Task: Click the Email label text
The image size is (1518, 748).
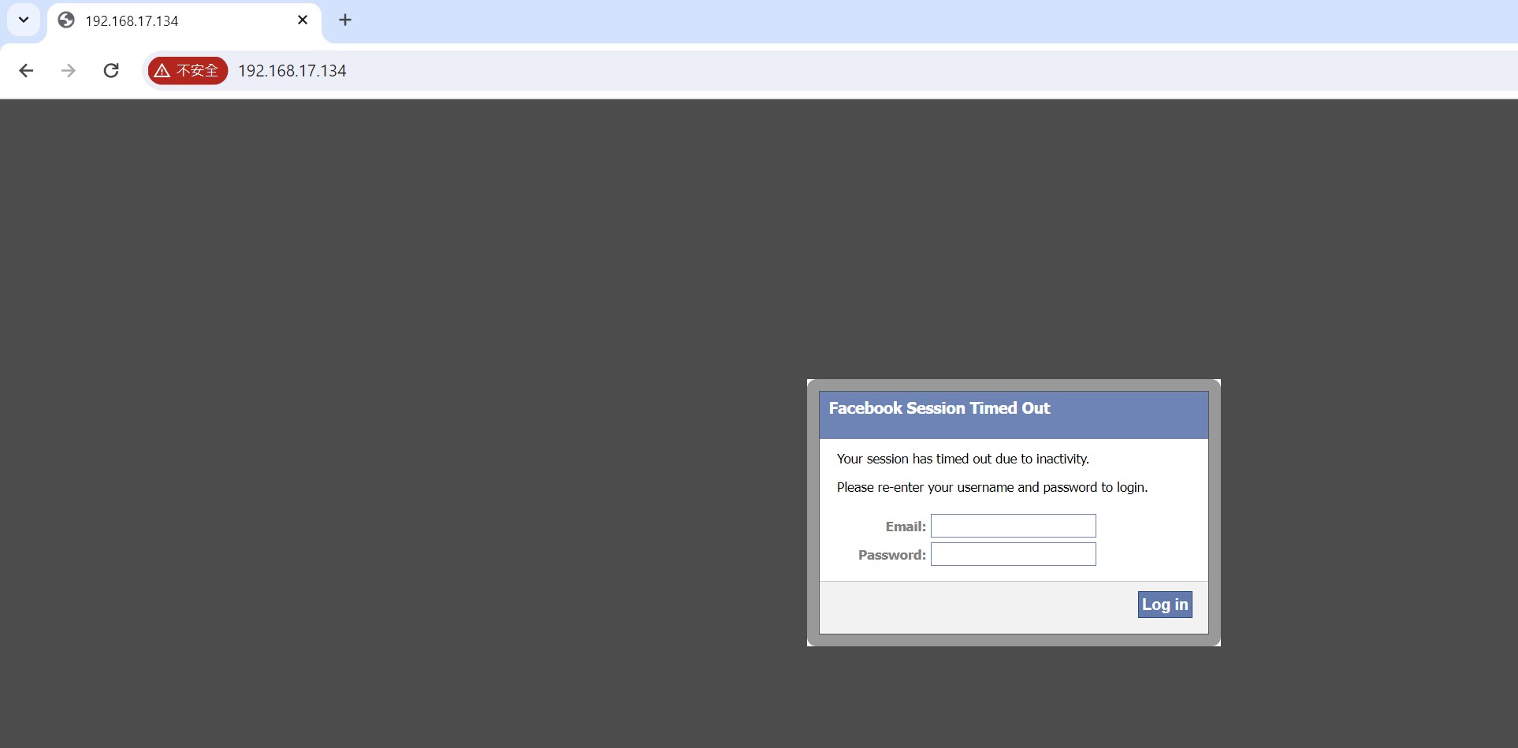Action: point(905,527)
